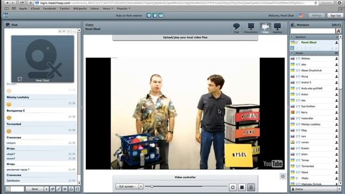The image size is (345, 194).
Task: Open the iCloud bookmark
Action: (35, 9)
